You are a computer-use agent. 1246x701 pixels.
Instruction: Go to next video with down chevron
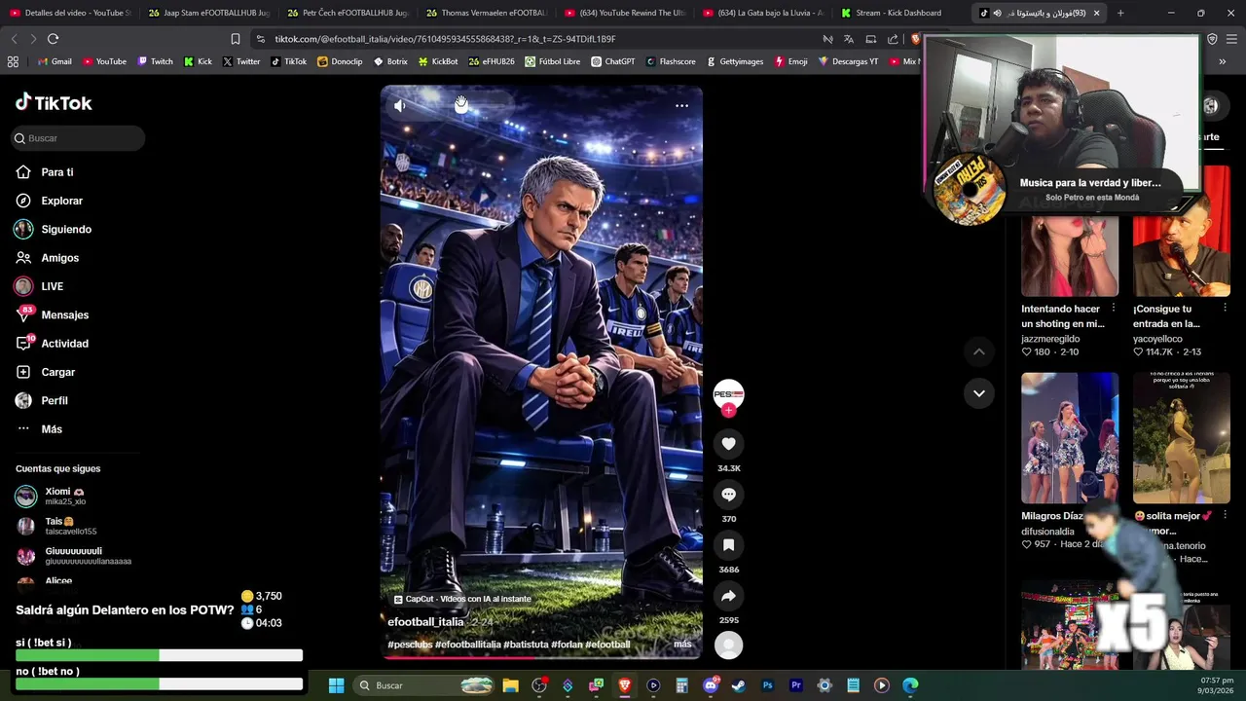click(x=979, y=393)
